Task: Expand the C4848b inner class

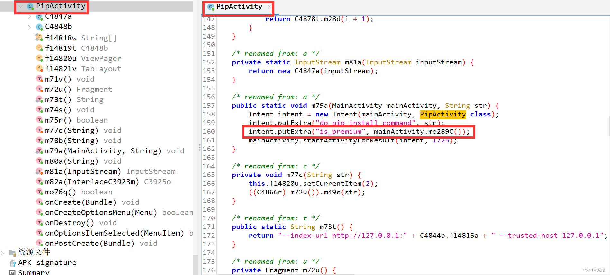Action: point(29,27)
